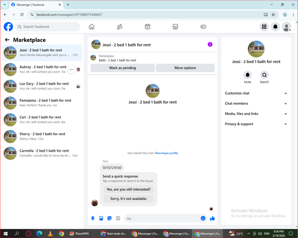Open the Reels/Video icon in navigation

147,27
